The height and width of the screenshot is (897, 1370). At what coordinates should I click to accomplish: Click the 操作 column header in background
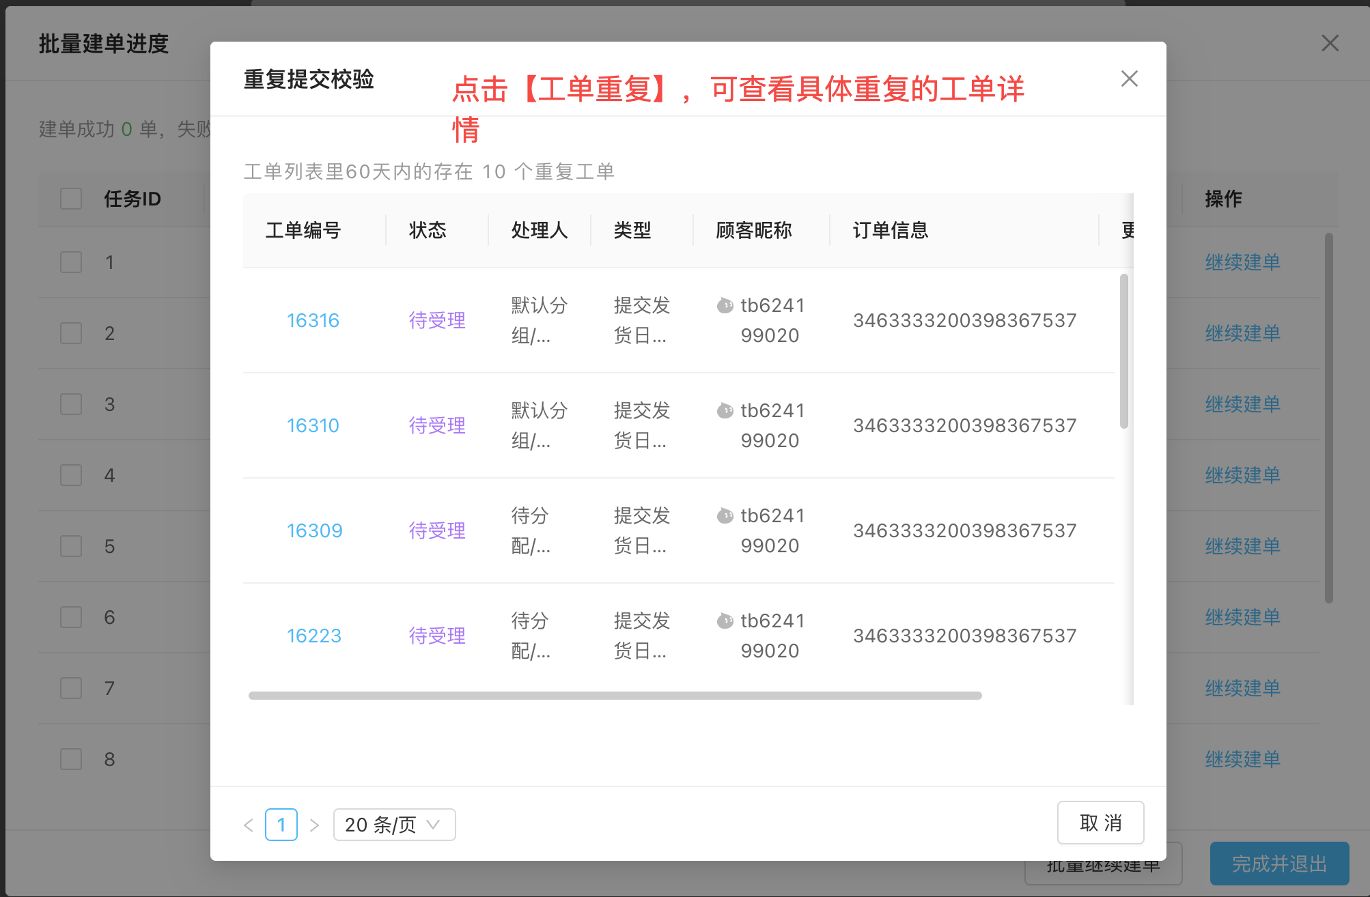pyautogui.click(x=1223, y=199)
